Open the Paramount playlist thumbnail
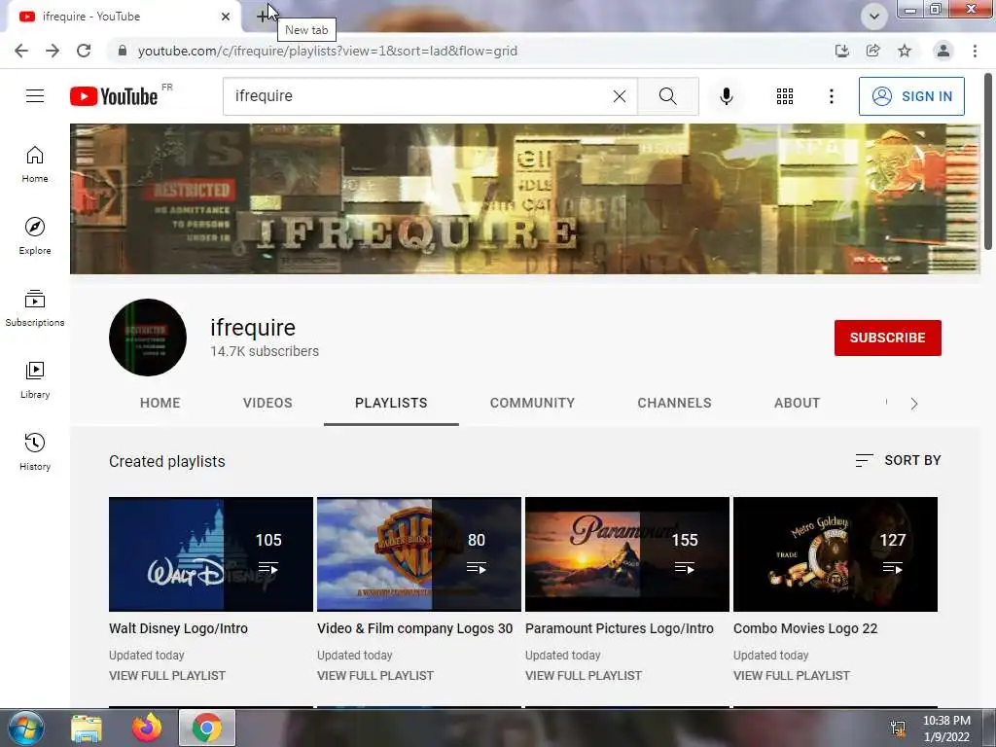 tap(627, 554)
